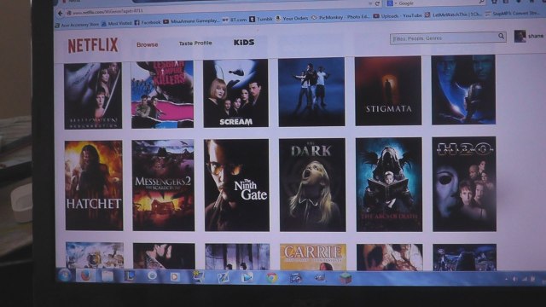Open the SnipMP3 Converter bookmark
Image resolution: width=546 pixels, height=307 pixels.
[x=512, y=14]
